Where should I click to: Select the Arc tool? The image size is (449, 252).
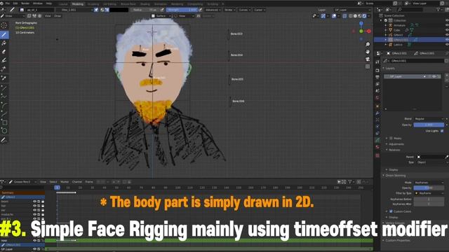4,105
